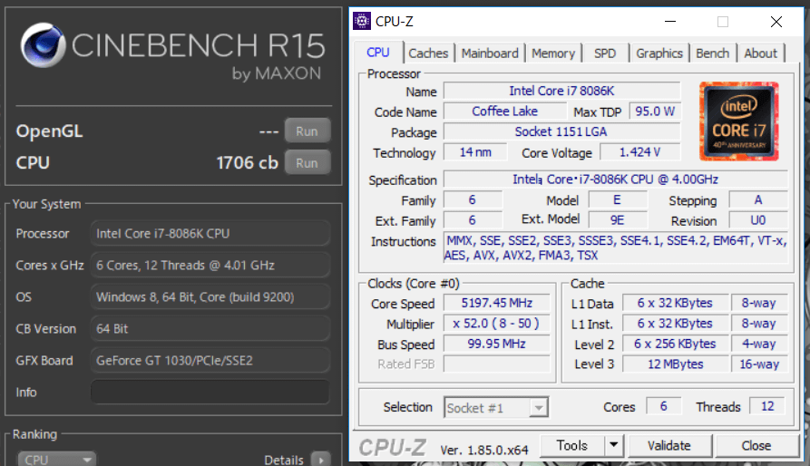Click Cinebench Processor field 'Intel Core i7-8086K CPU'
Image resolution: width=810 pixels, height=466 pixels.
[x=210, y=233]
